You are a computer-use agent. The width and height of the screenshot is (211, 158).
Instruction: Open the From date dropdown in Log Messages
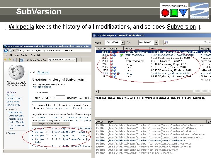coord(123,43)
